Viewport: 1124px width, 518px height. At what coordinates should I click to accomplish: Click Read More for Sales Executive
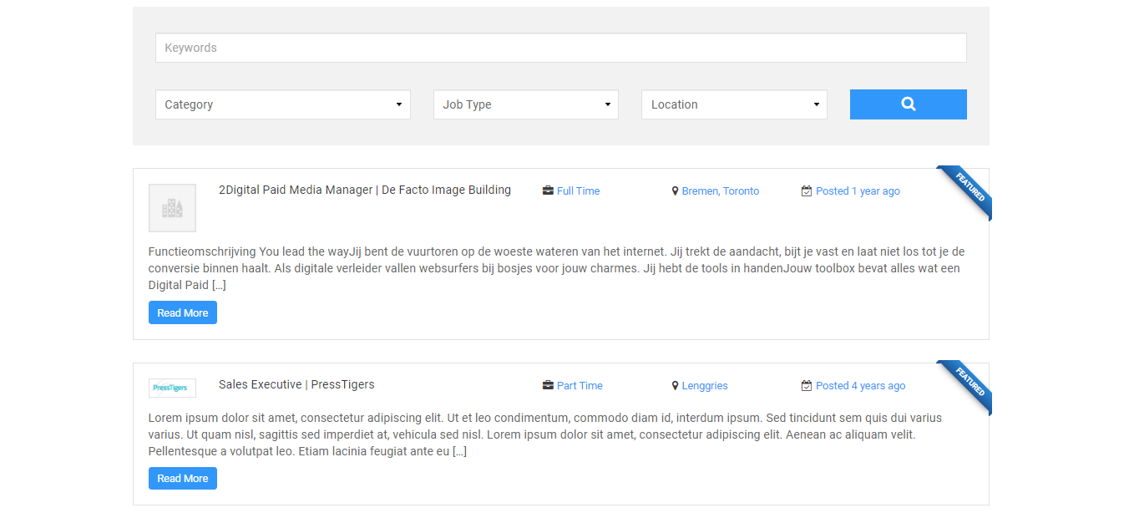182,478
